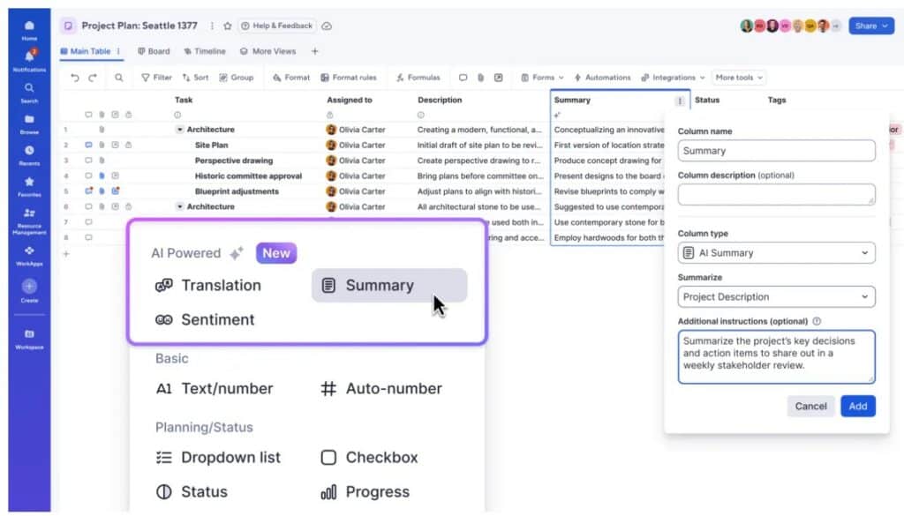The height and width of the screenshot is (516, 904).
Task: Click the undo arrow in toolbar
Action: (x=75, y=77)
